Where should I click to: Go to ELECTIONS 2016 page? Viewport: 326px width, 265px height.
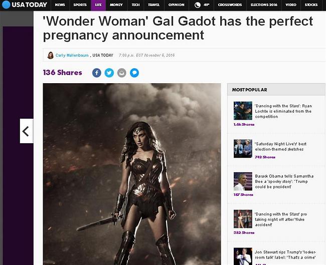[264, 5]
